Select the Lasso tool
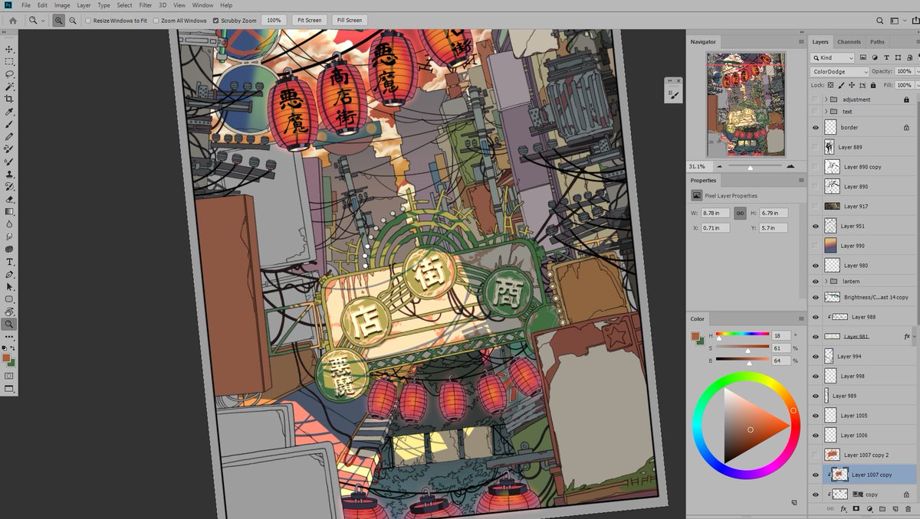Viewport: 920px width, 519px height. point(9,74)
